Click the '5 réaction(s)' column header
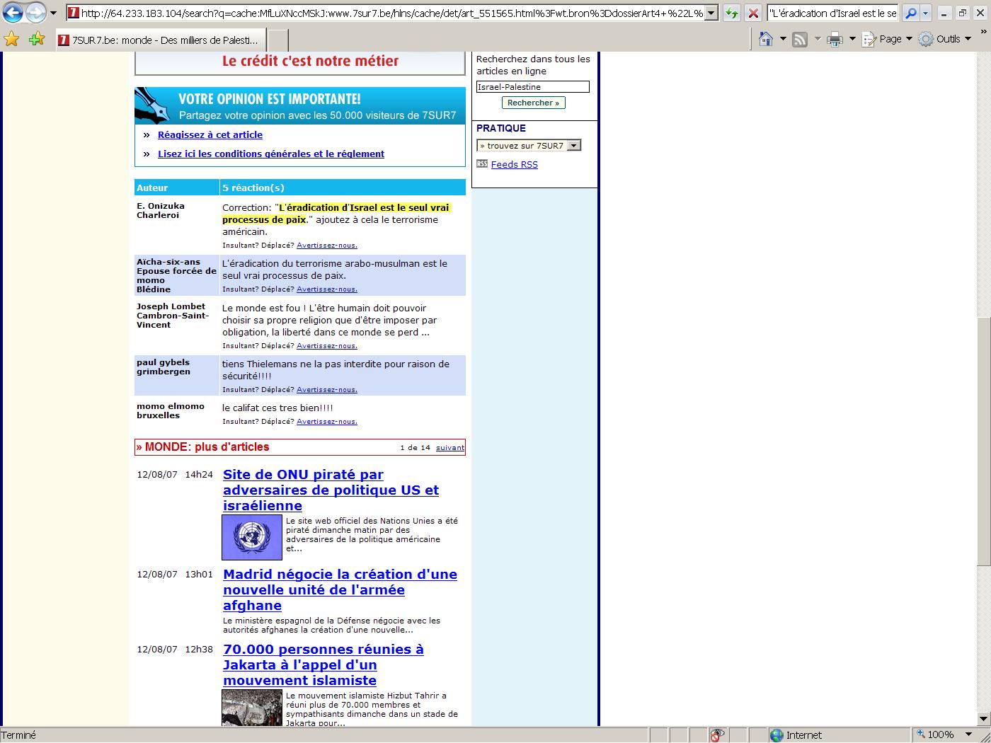 tap(343, 188)
